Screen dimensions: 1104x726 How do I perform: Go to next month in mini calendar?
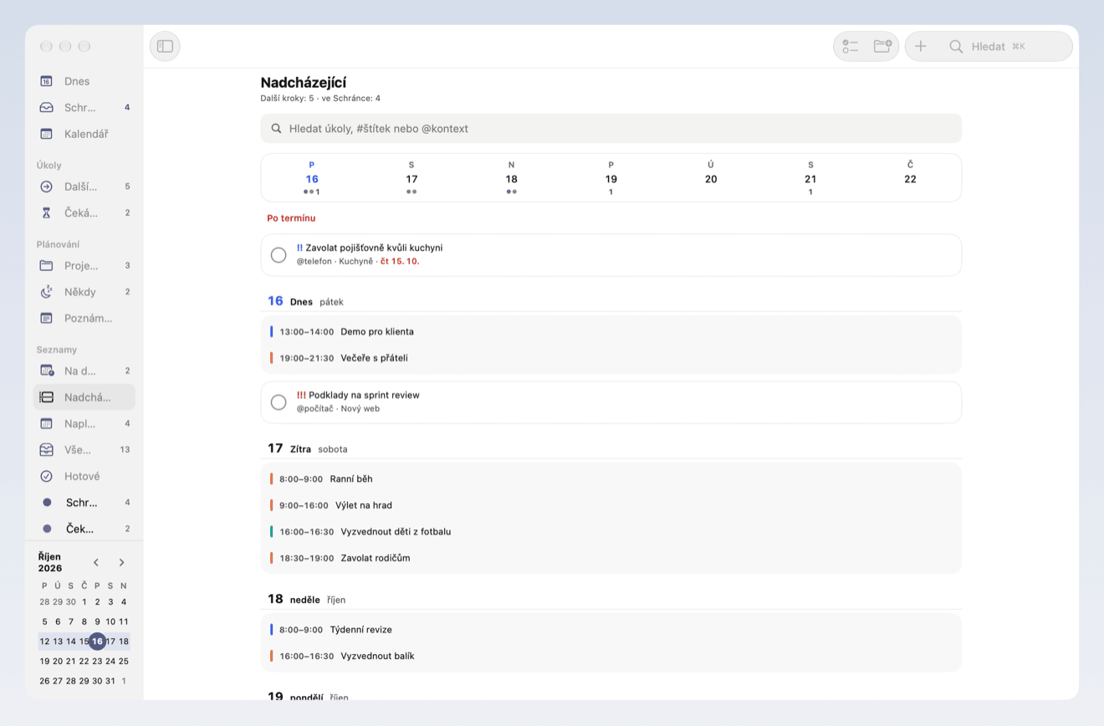pyautogui.click(x=121, y=562)
